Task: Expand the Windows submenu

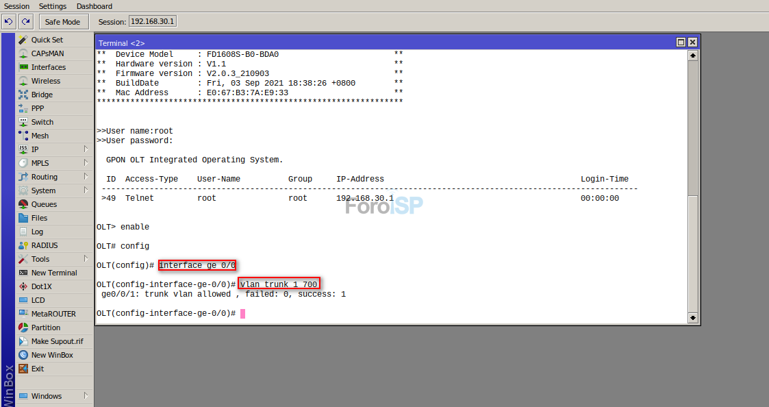Action: (48, 396)
